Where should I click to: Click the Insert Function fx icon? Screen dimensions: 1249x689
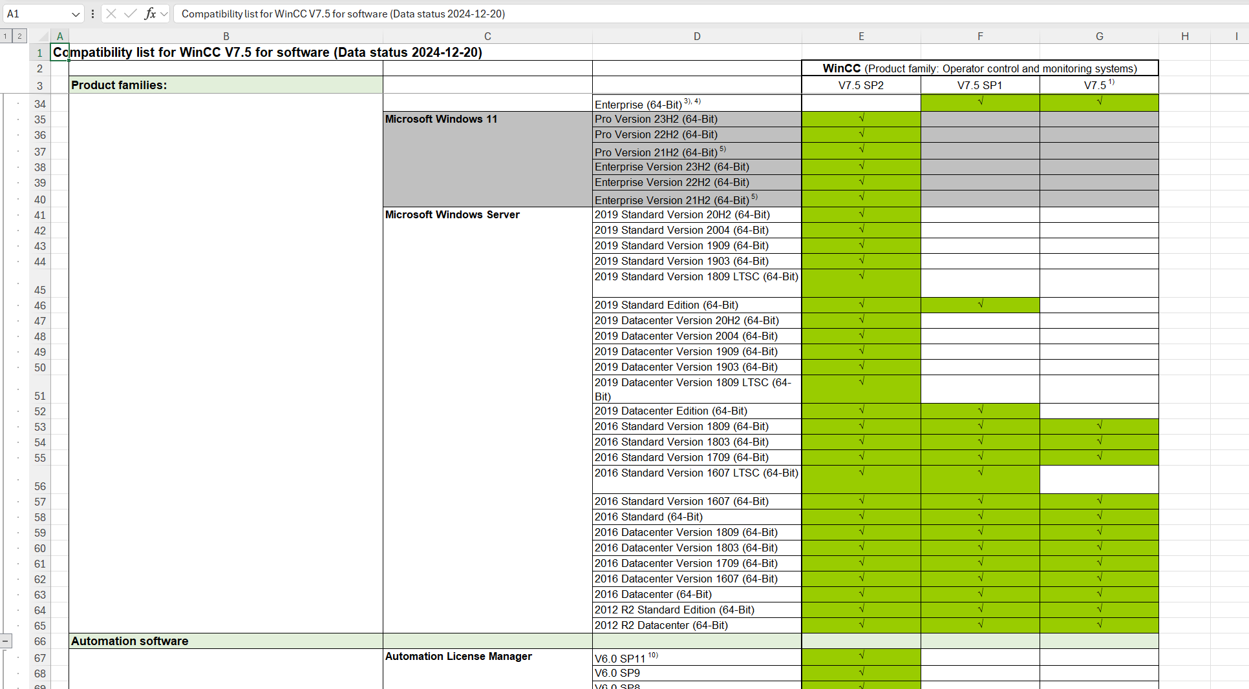(x=150, y=14)
